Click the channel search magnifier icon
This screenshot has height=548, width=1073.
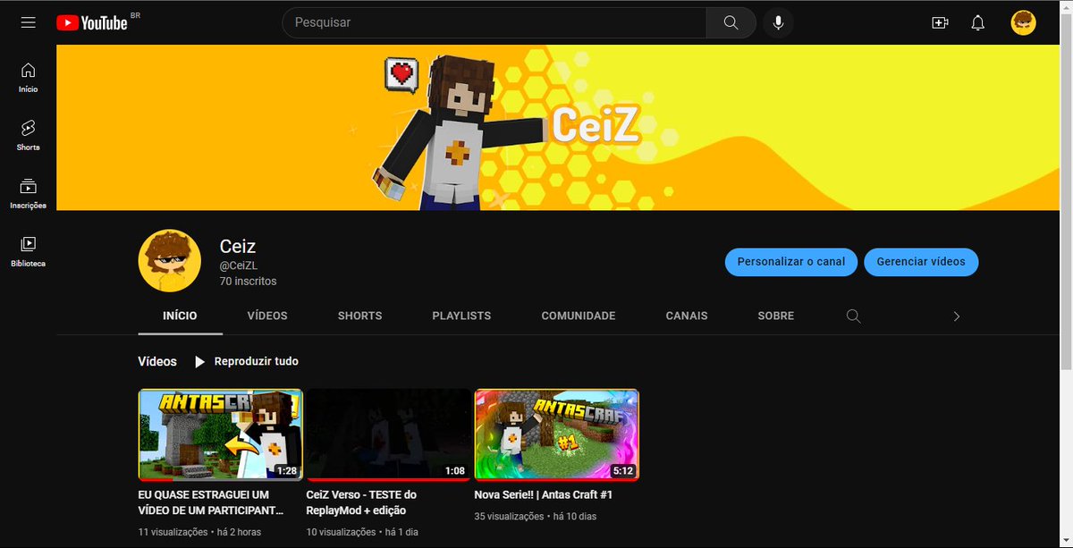(853, 316)
